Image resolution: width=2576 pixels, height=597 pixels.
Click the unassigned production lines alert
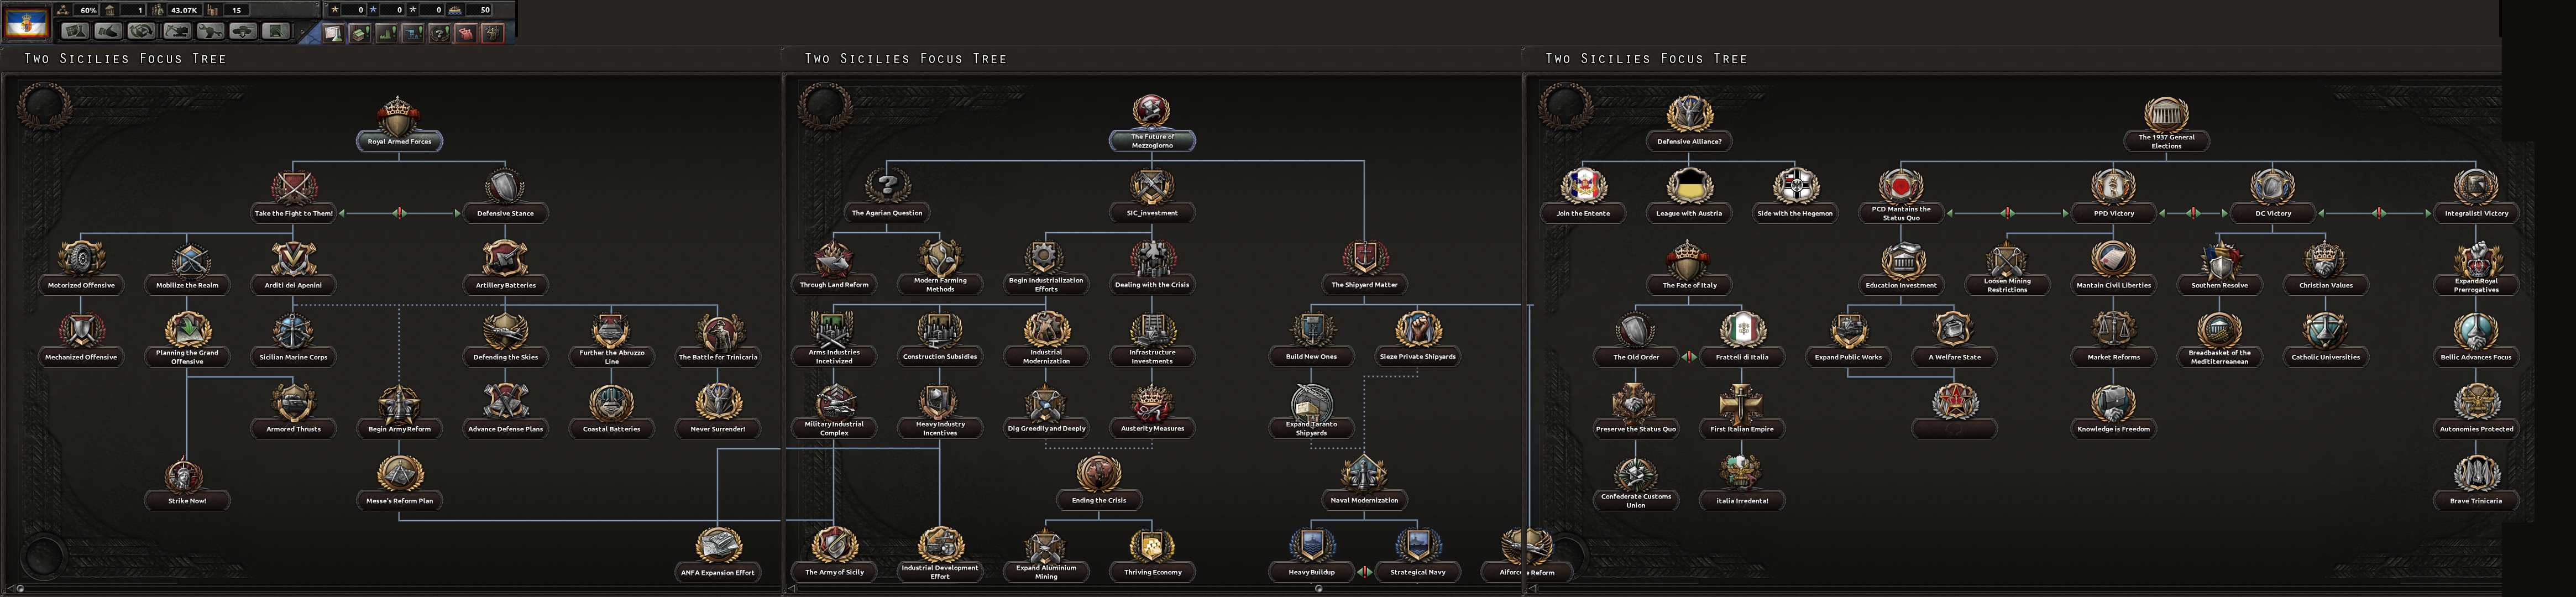point(387,33)
